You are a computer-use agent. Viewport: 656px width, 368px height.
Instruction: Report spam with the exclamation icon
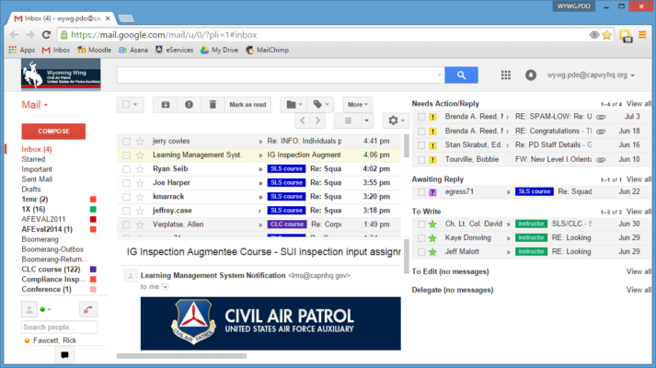pyautogui.click(x=190, y=105)
